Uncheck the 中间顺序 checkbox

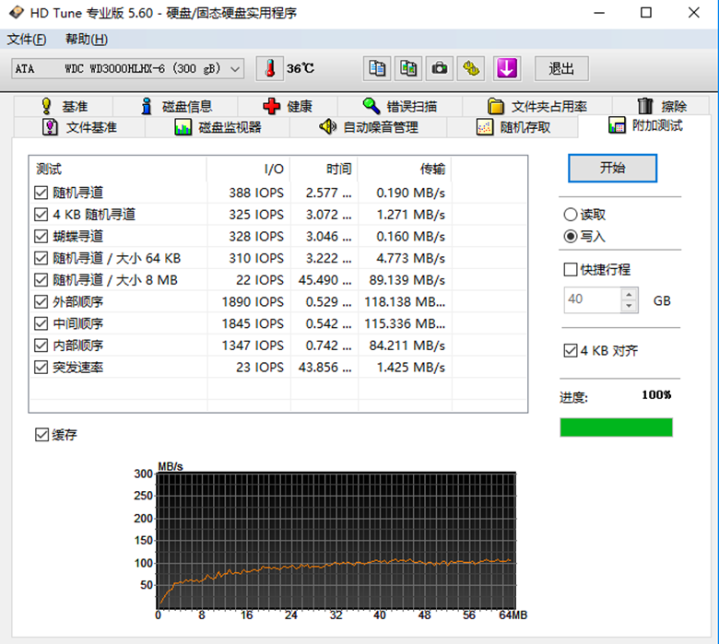pyautogui.click(x=41, y=323)
